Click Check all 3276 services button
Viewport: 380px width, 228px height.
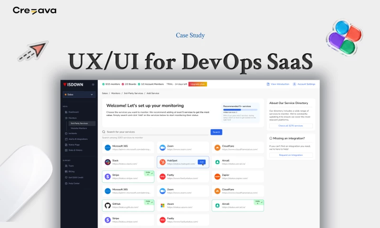tap(291, 126)
